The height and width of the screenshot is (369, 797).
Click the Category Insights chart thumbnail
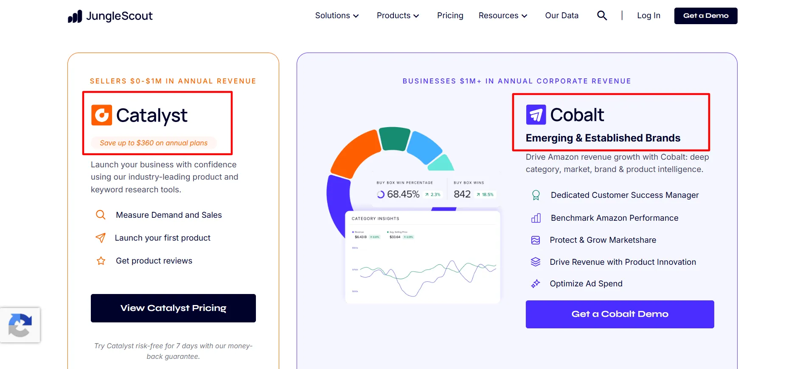(423, 257)
